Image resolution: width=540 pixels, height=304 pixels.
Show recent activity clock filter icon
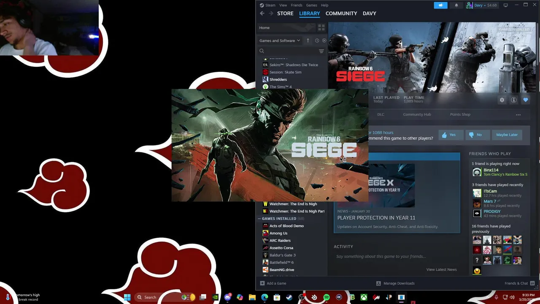[317, 41]
